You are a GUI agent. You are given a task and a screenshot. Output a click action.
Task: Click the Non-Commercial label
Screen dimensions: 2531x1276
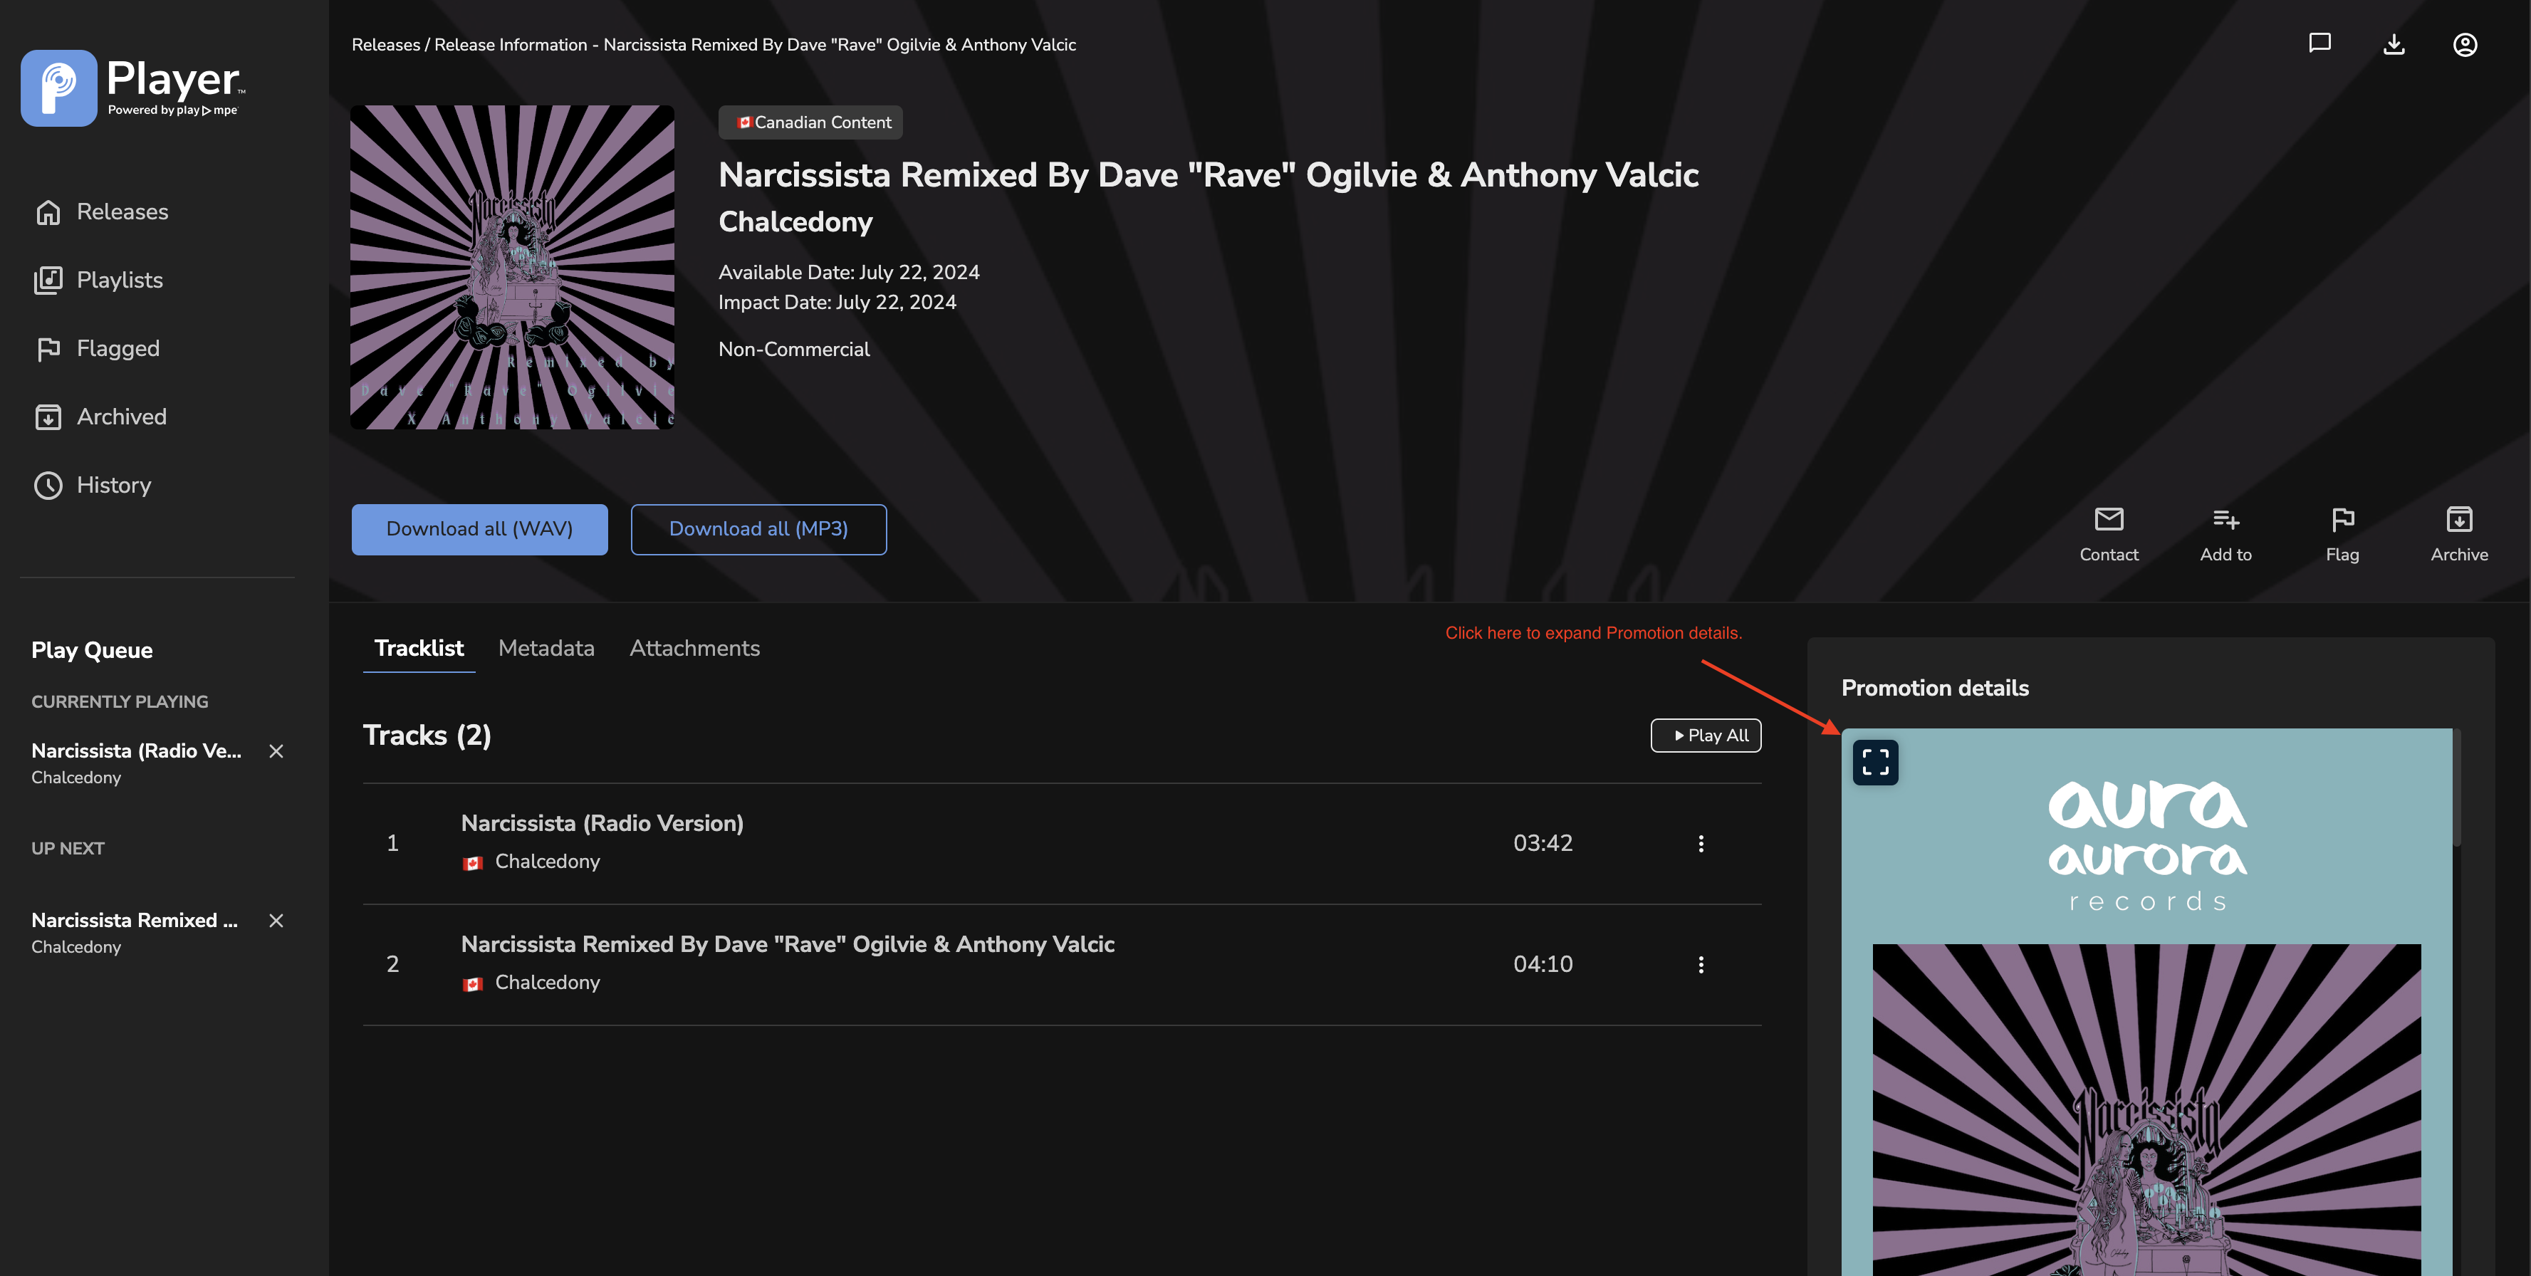pos(794,350)
